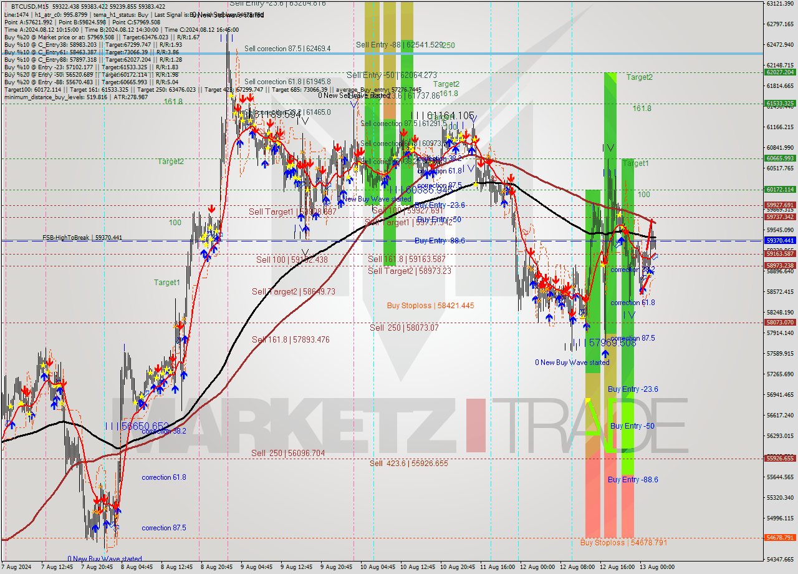798x574 pixels.
Task: Click the 'Sell Target2 | 58649.73' label
Action: (x=295, y=291)
